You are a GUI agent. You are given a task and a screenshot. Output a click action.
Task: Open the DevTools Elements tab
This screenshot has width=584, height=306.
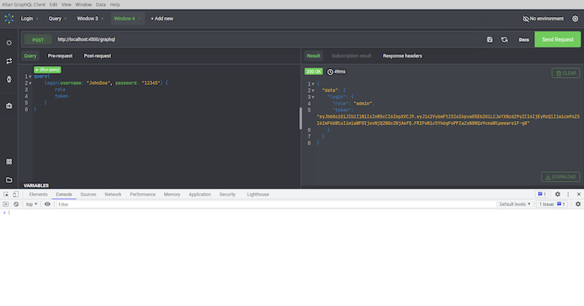point(38,195)
